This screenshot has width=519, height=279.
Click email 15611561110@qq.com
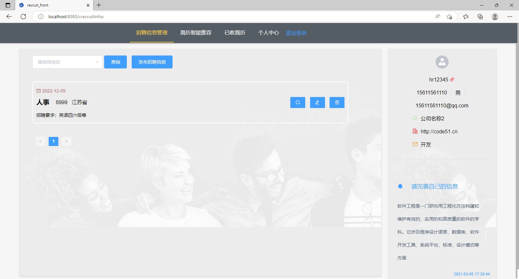tap(442, 105)
